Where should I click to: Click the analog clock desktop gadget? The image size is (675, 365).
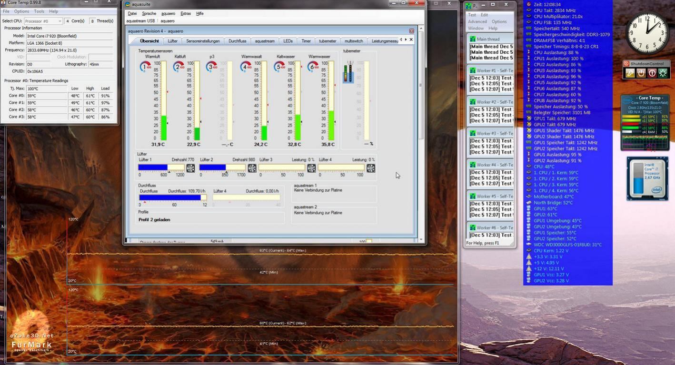647,33
